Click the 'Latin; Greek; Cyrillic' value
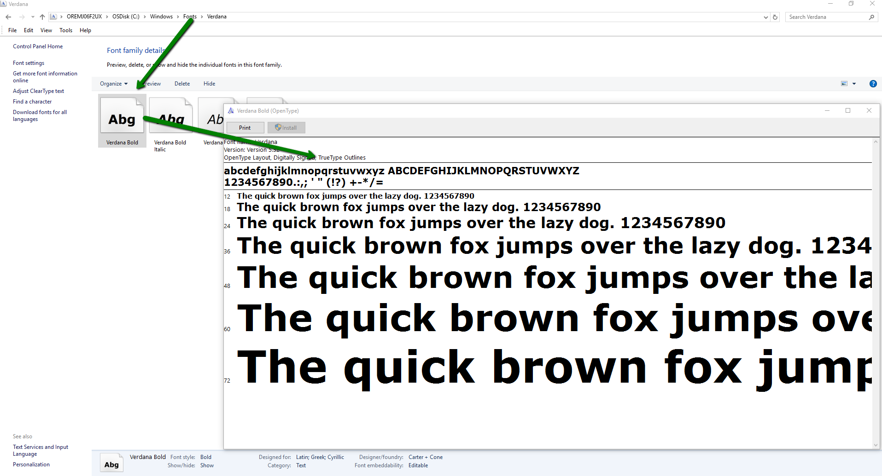 (320, 457)
